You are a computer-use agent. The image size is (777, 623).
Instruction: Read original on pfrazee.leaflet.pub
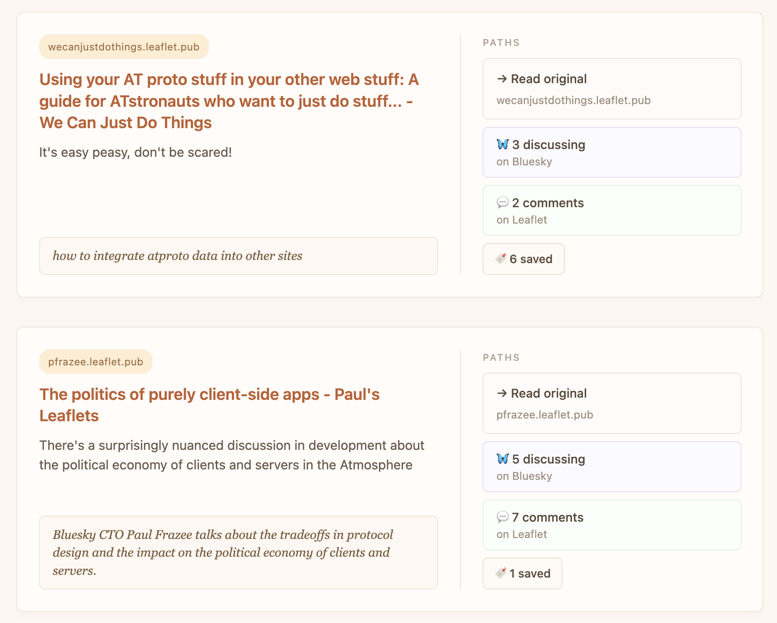coord(612,404)
